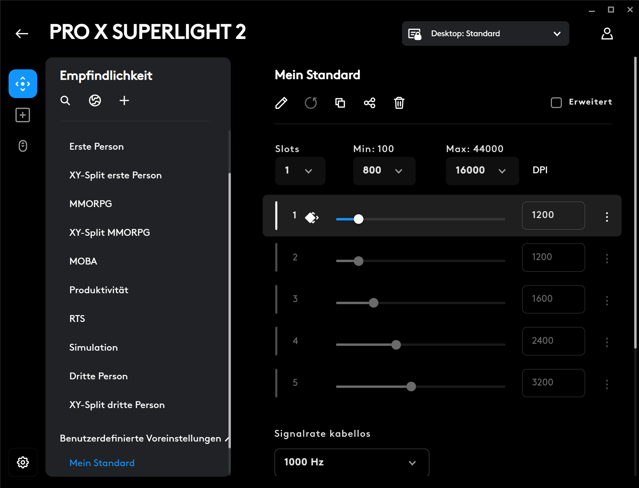Open the three-dot menu for slot 4
Viewport: 639px width, 488px height.
pos(607,342)
